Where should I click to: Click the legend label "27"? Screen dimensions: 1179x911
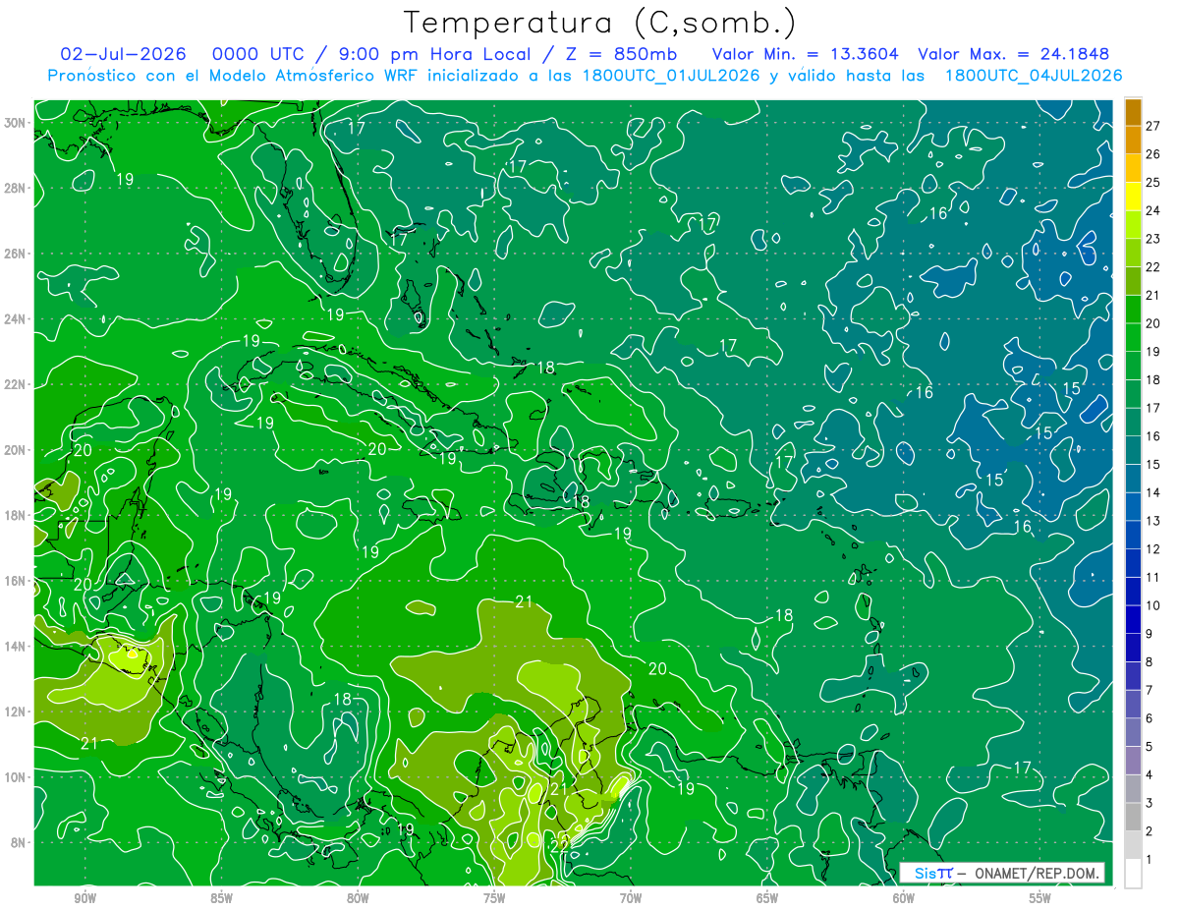tap(1153, 125)
